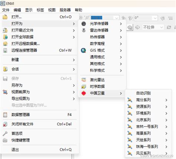The width and height of the screenshot is (176, 159).
Task: Open the 标签 menu
Action: pyautogui.click(x=40, y=10)
